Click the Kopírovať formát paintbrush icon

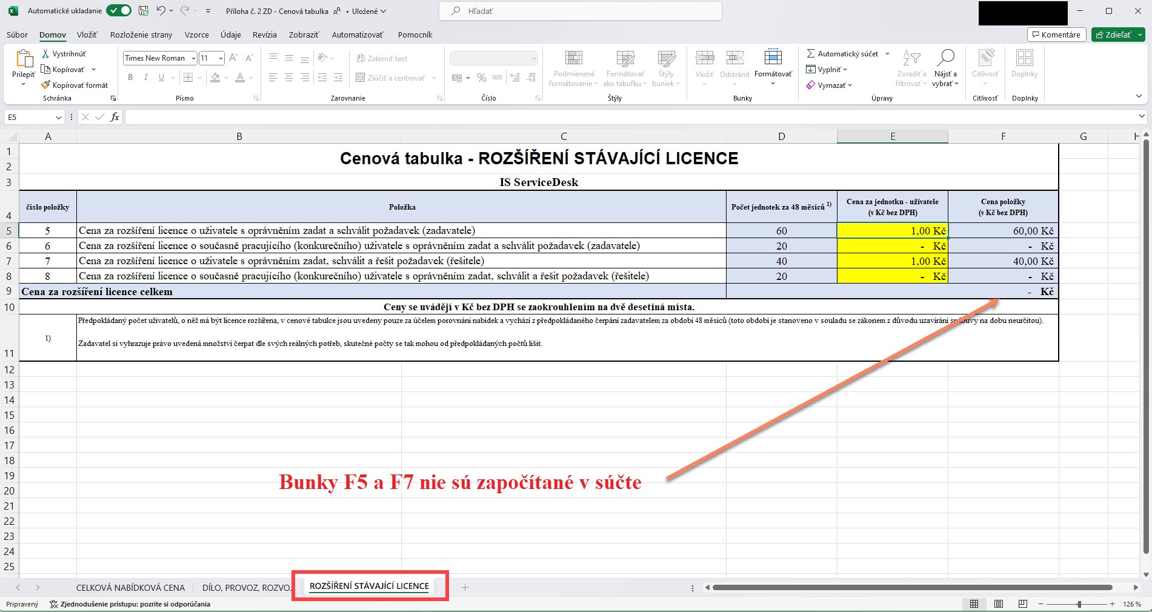45,85
